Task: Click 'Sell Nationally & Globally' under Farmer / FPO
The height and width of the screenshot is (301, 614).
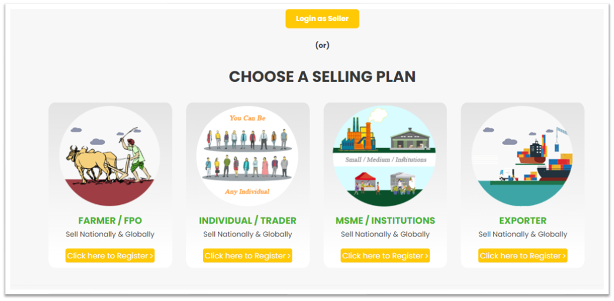Action: pos(110,235)
